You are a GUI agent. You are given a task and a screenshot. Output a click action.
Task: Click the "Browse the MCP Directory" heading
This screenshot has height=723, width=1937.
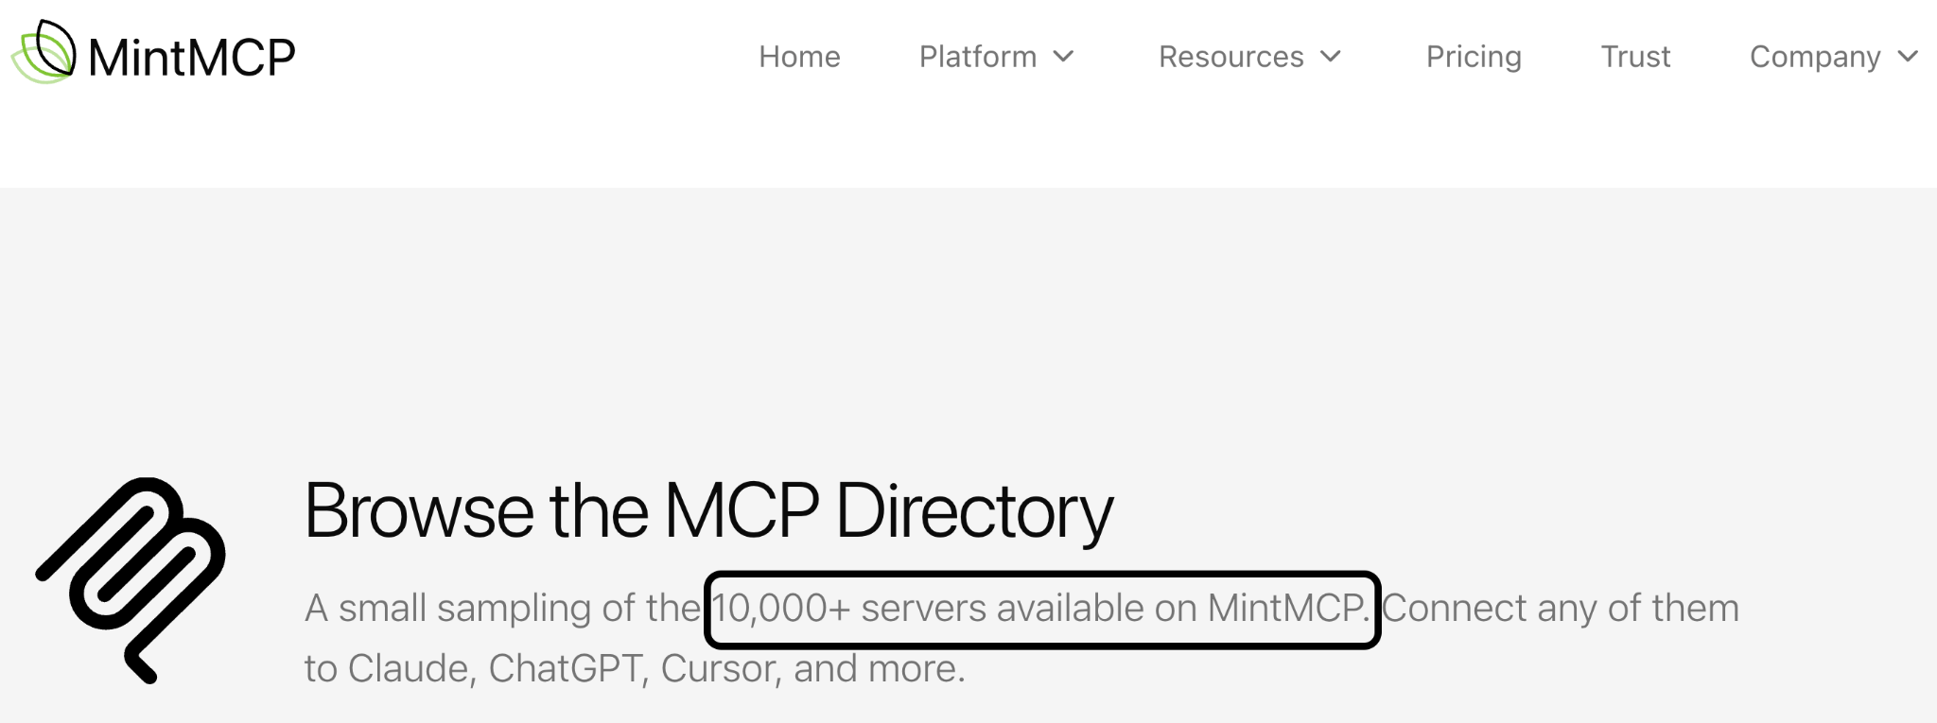click(708, 511)
